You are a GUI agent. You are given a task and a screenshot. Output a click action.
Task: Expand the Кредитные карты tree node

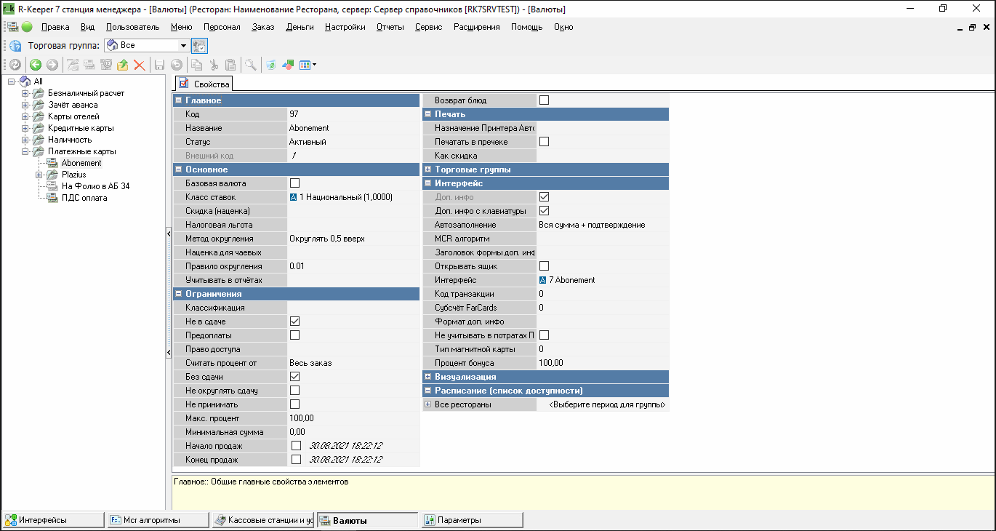[25, 128]
